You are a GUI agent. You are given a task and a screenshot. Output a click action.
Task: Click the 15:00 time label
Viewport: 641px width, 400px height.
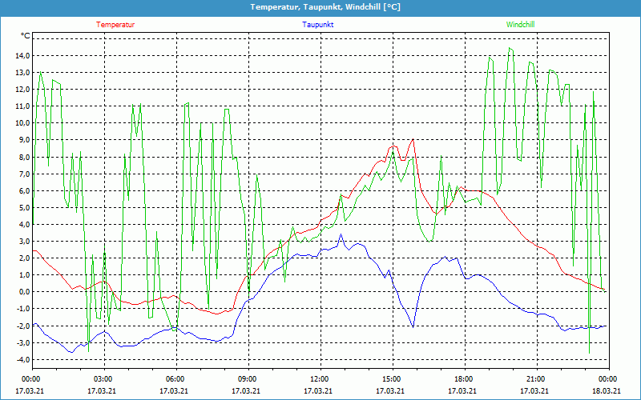tap(393, 379)
